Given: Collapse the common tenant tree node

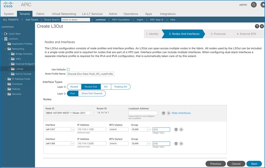Looking at the screenshot, I should [2, 39].
